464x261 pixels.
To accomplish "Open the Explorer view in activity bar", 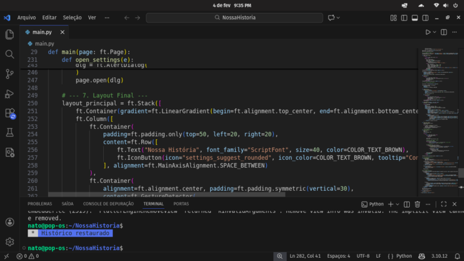I will (10, 35).
